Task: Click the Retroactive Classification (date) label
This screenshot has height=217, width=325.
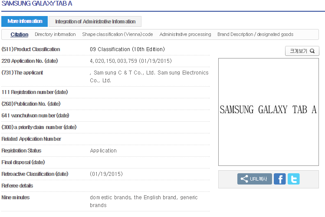Action: pos(35,174)
